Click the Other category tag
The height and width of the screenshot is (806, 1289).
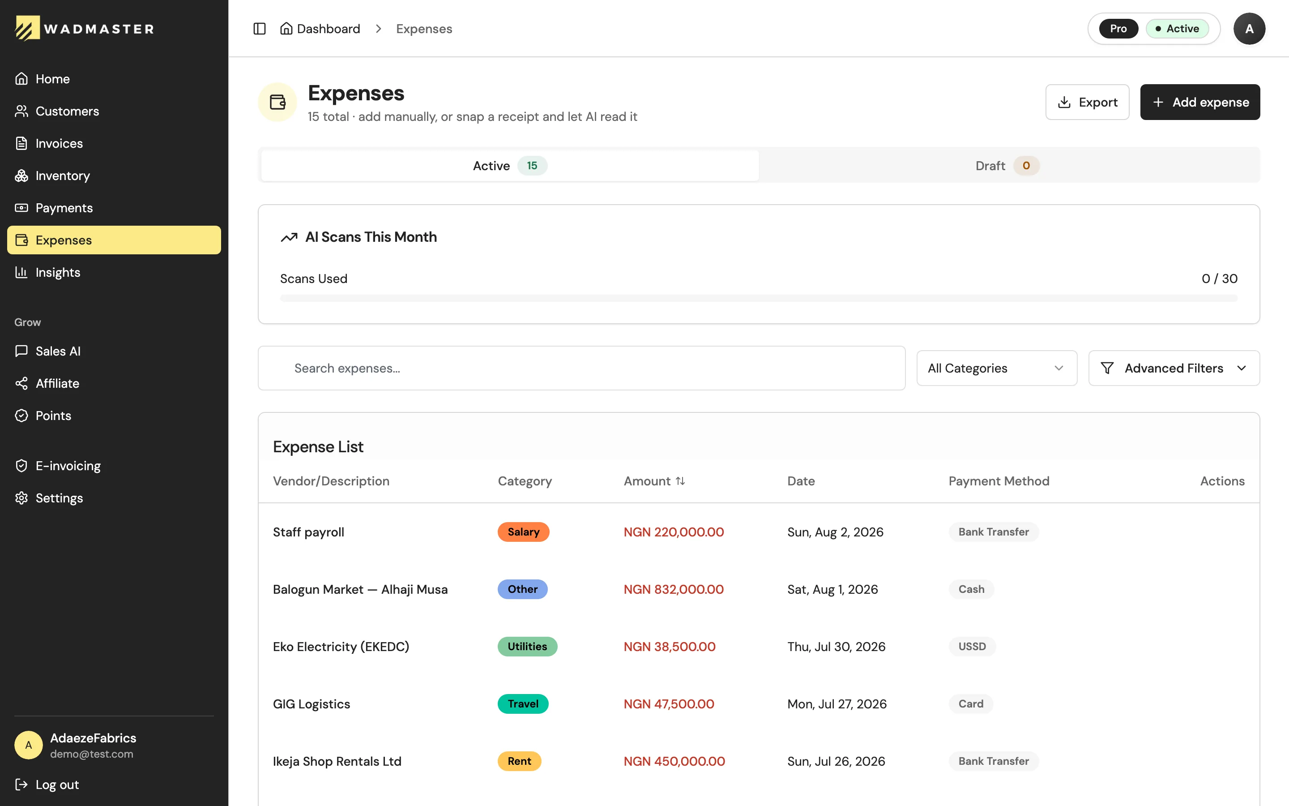click(x=522, y=589)
